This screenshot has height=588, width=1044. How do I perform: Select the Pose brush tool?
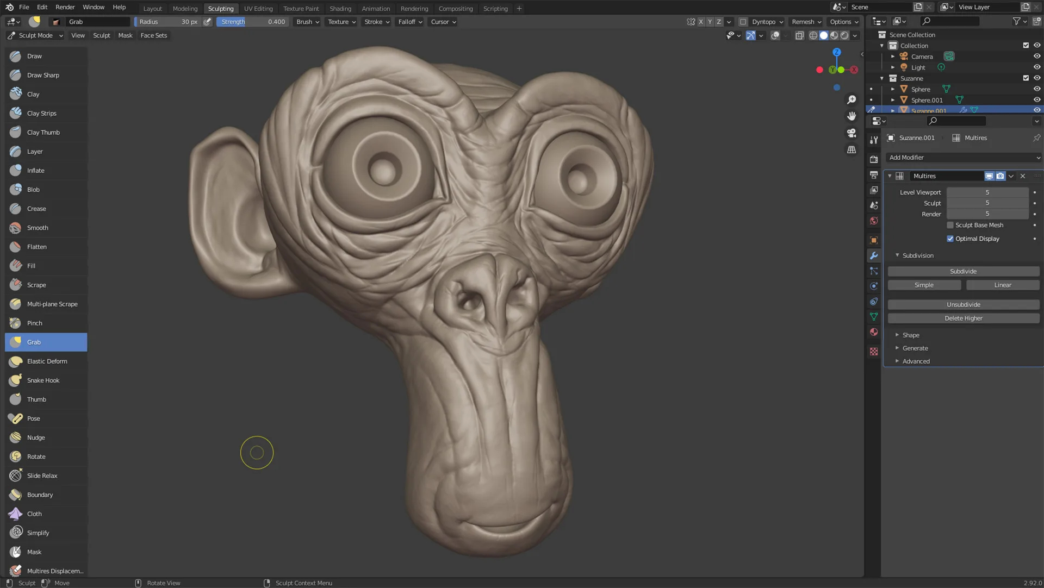[x=33, y=418]
